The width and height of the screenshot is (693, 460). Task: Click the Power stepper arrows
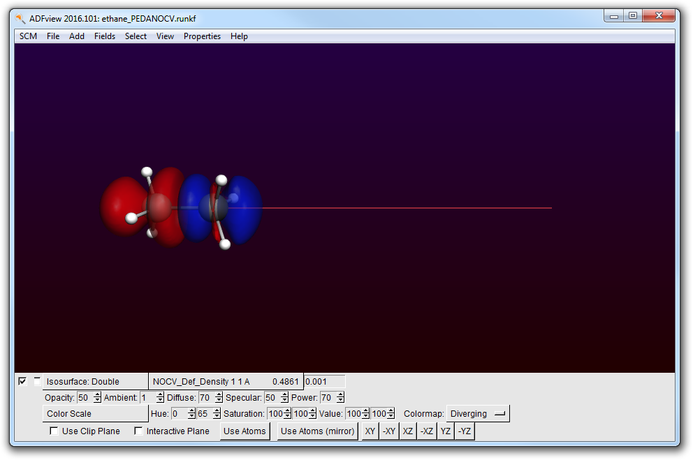[x=340, y=397]
